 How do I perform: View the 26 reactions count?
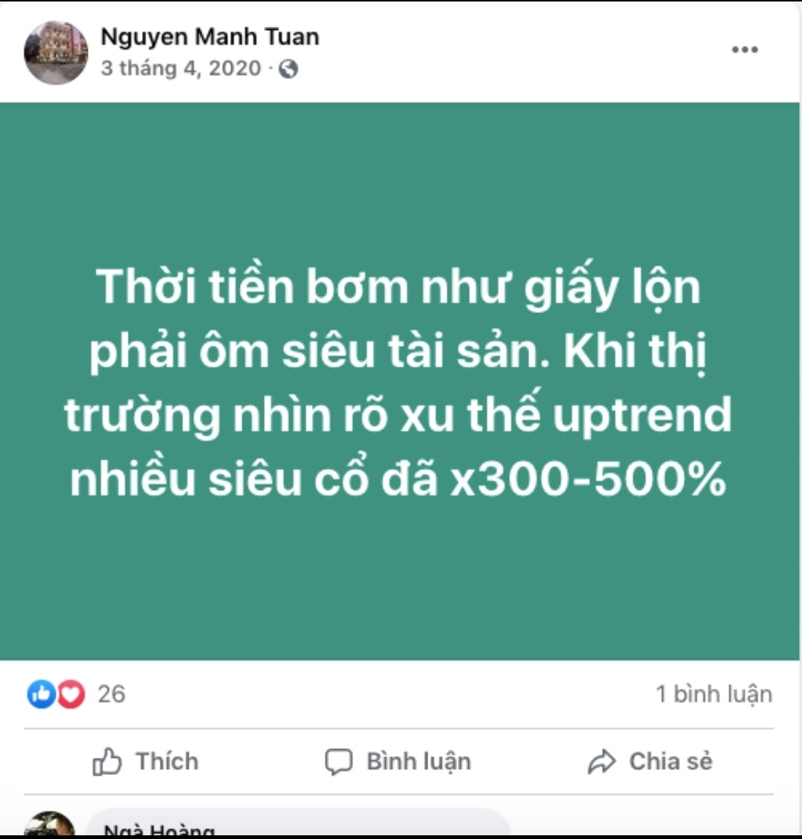coord(111,694)
